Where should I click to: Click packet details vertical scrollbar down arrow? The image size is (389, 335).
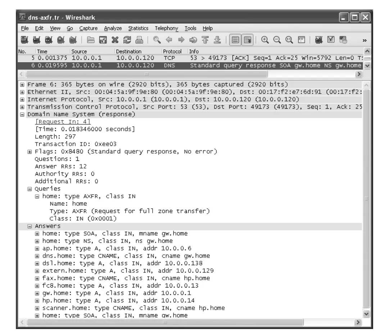pyautogui.click(x=366, y=314)
